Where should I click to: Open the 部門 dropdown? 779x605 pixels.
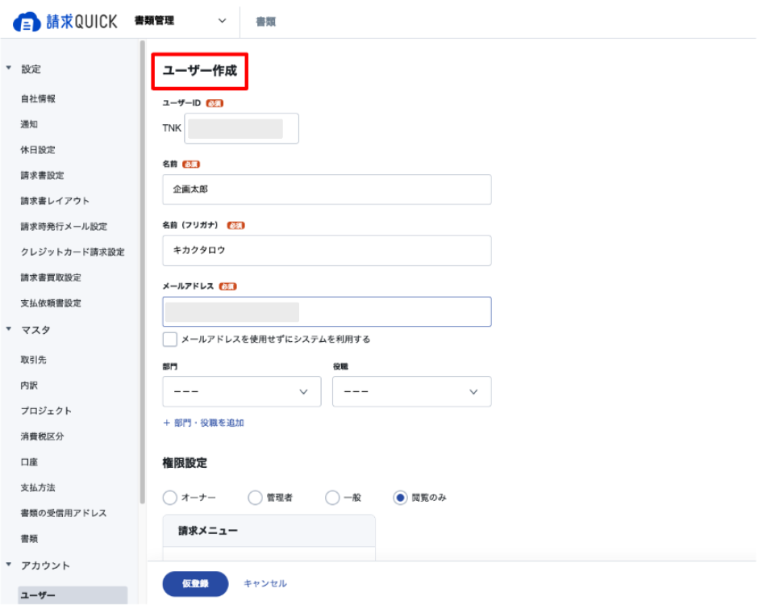pos(241,392)
